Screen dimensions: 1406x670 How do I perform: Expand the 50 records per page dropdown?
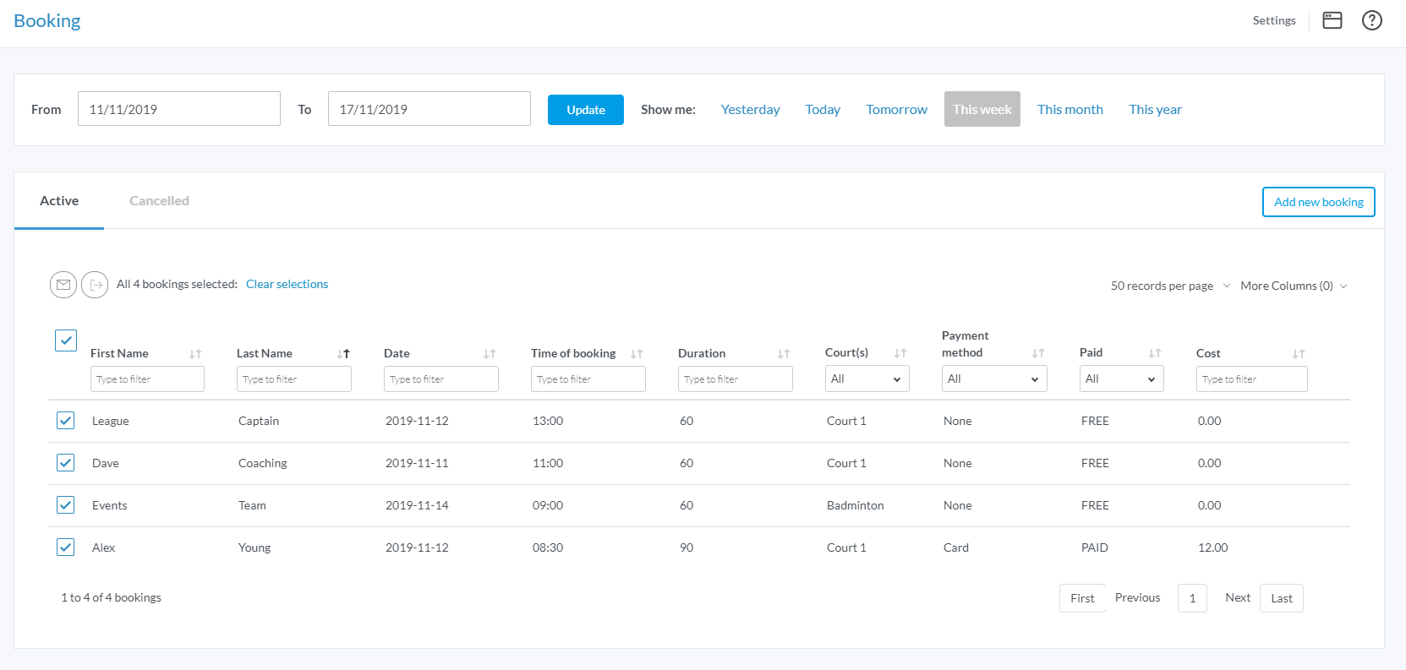[1170, 286]
